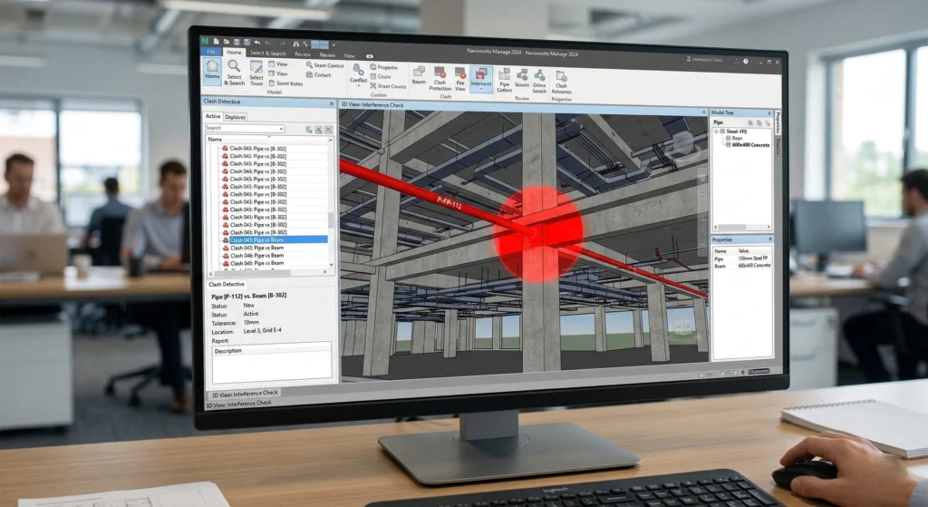This screenshot has width=928, height=507.
Task: Click the clash list vertical scrollbar thumb
Action: click(x=332, y=219)
